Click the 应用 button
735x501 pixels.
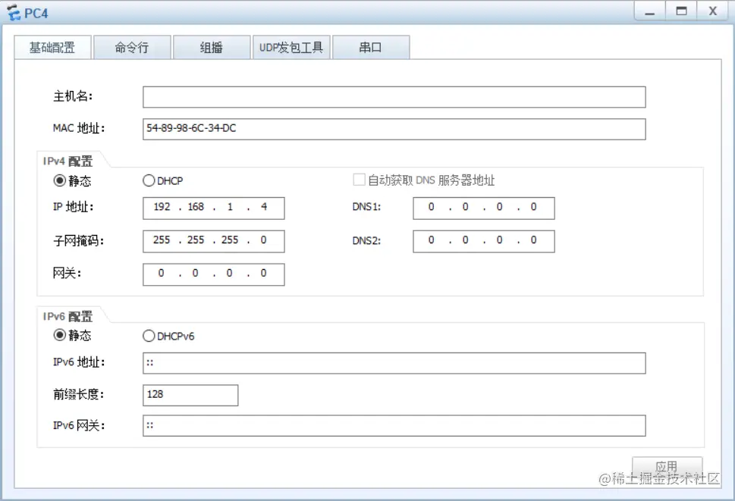coord(667,467)
